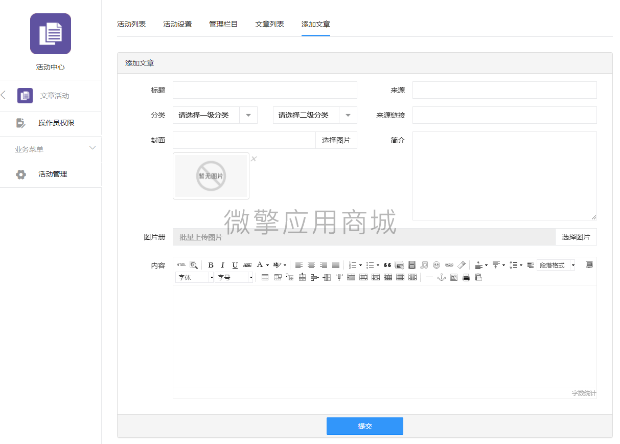Click the indent icon
The width and height of the screenshot is (620, 444).
[530, 265]
